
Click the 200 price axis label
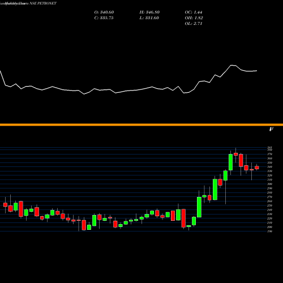(x=269, y=227)
